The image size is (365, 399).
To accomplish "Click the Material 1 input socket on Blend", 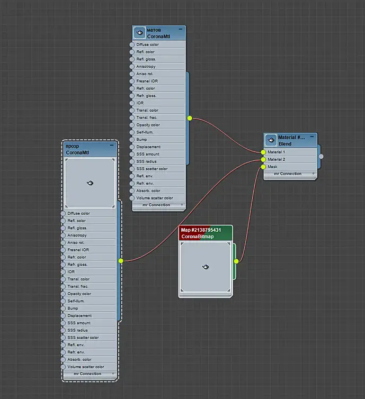I will pos(263,152).
